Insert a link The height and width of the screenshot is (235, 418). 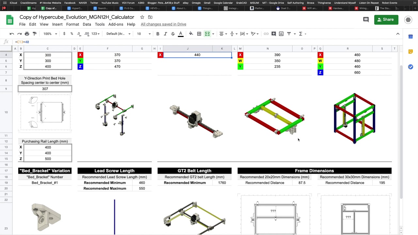point(266,34)
